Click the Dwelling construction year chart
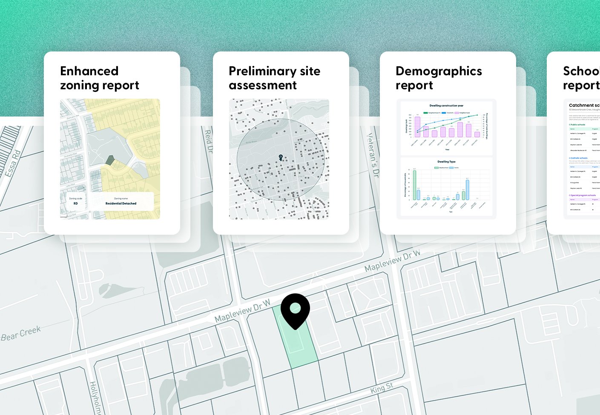 click(x=446, y=128)
